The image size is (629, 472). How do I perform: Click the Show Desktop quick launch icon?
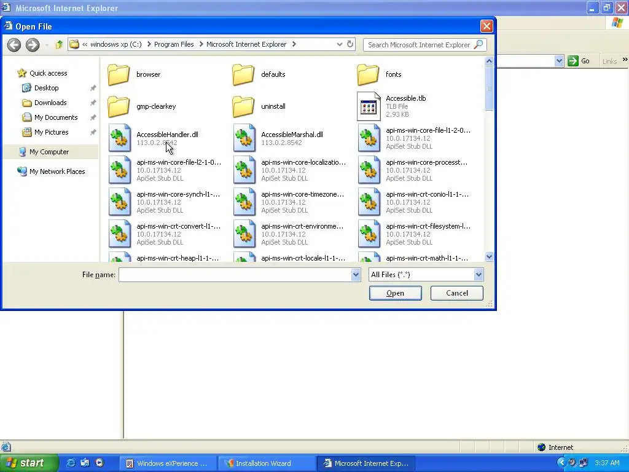point(85,463)
